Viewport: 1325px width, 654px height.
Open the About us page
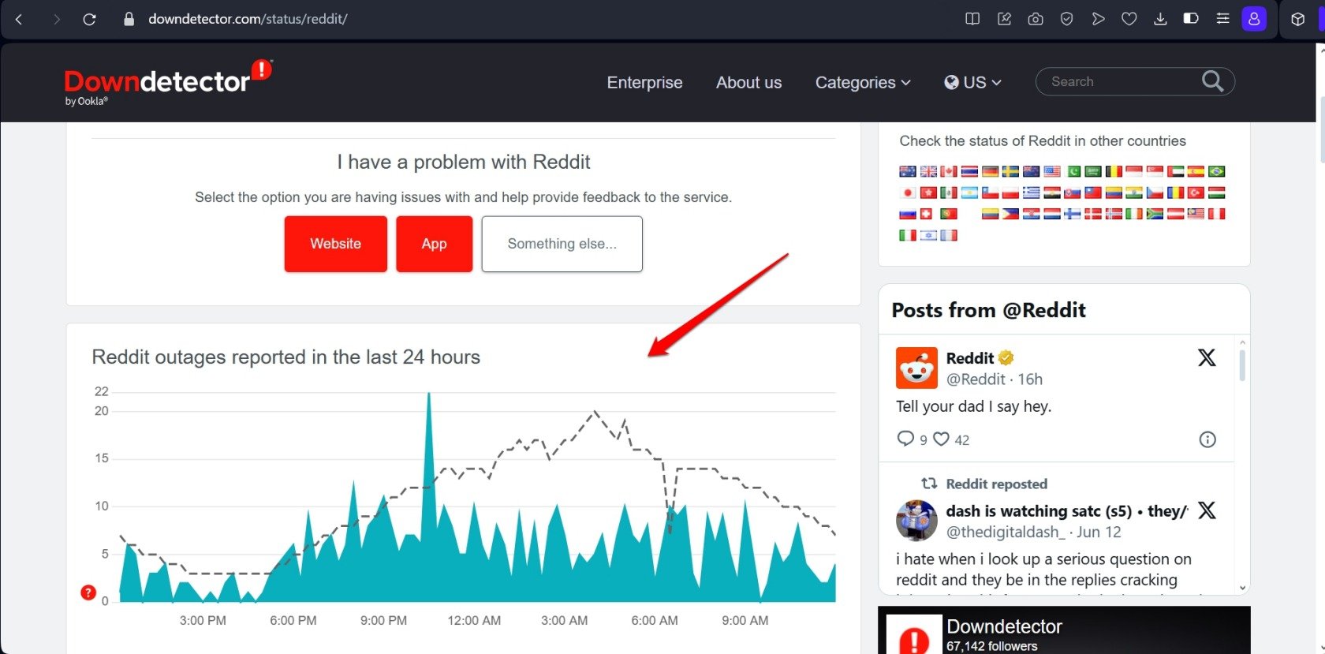click(x=748, y=82)
